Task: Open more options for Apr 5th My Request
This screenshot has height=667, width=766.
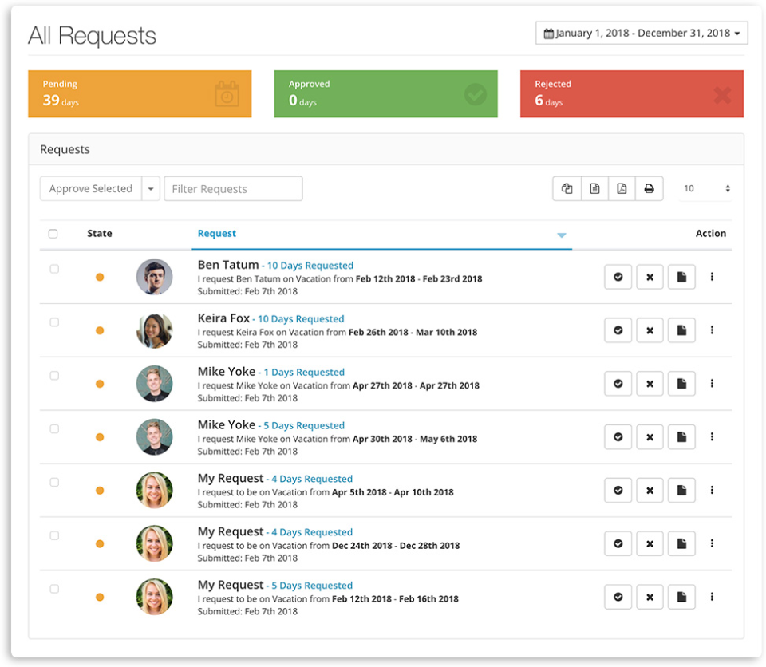Action: pos(712,490)
